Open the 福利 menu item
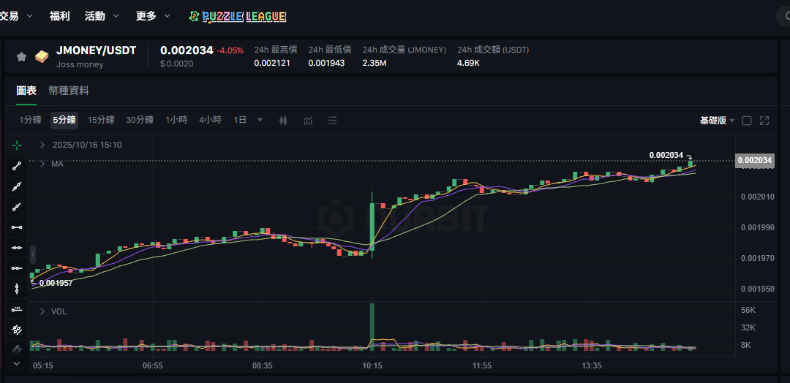The height and width of the screenshot is (383, 790). 59,16
